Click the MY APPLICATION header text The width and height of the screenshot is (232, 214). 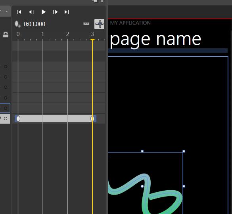tap(130, 23)
